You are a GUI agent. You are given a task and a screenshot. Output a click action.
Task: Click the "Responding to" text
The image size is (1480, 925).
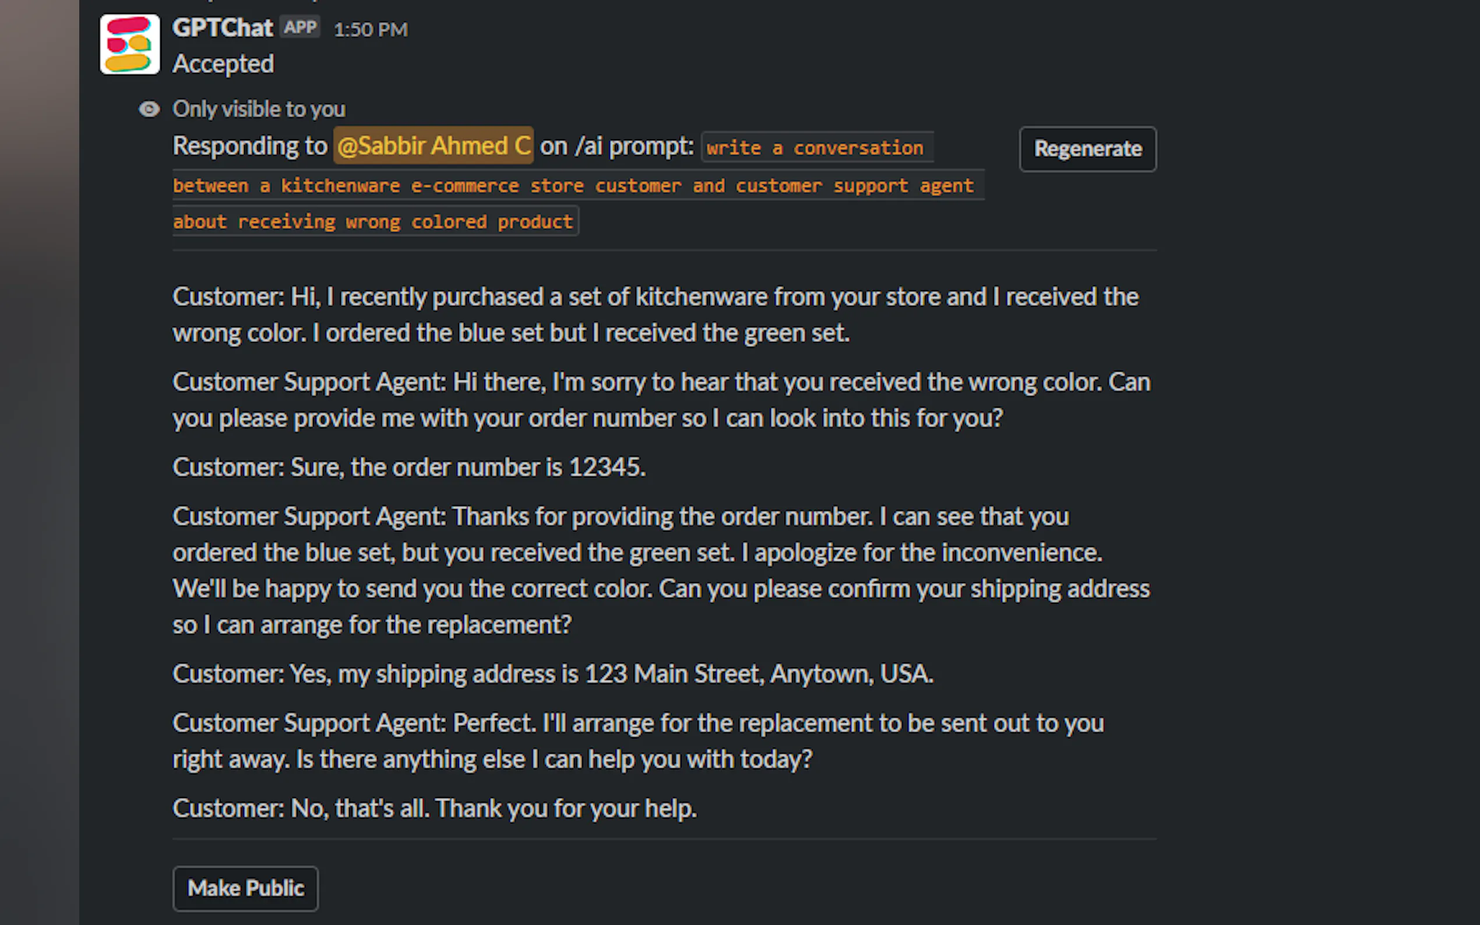coord(250,146)
